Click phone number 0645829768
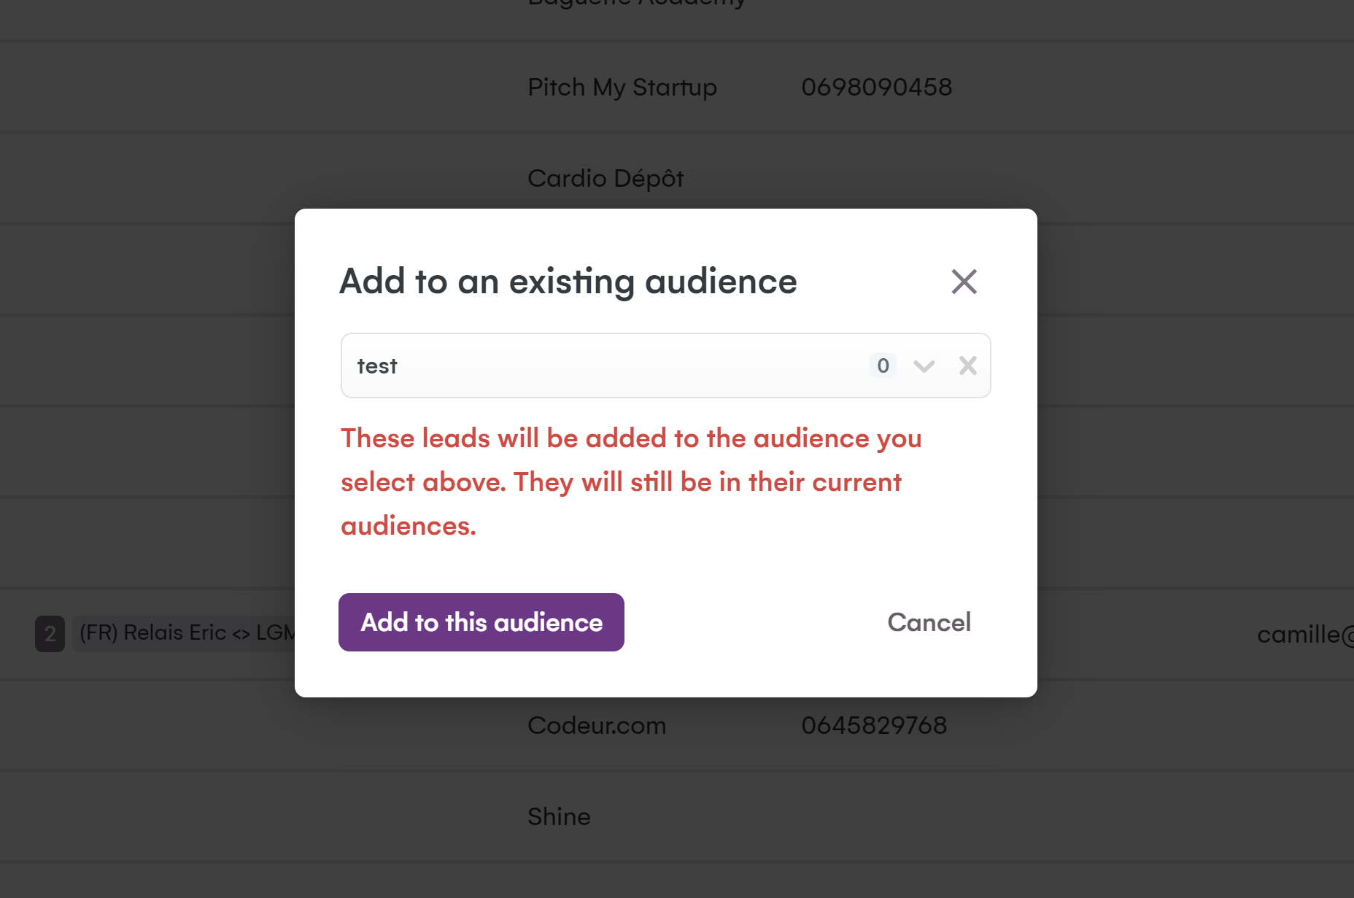1354x898 pixels. [x=874, y=725]
